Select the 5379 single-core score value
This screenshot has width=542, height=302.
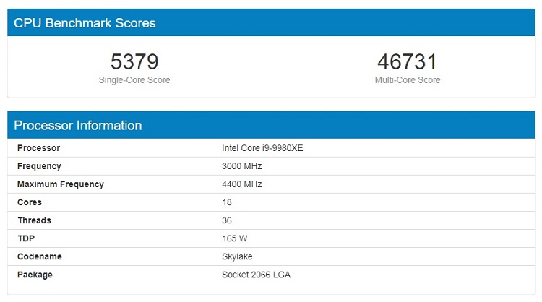point(134,61)
